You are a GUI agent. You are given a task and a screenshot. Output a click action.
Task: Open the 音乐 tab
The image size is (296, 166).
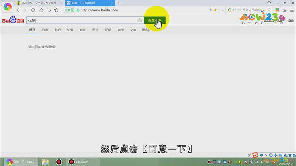83,30
